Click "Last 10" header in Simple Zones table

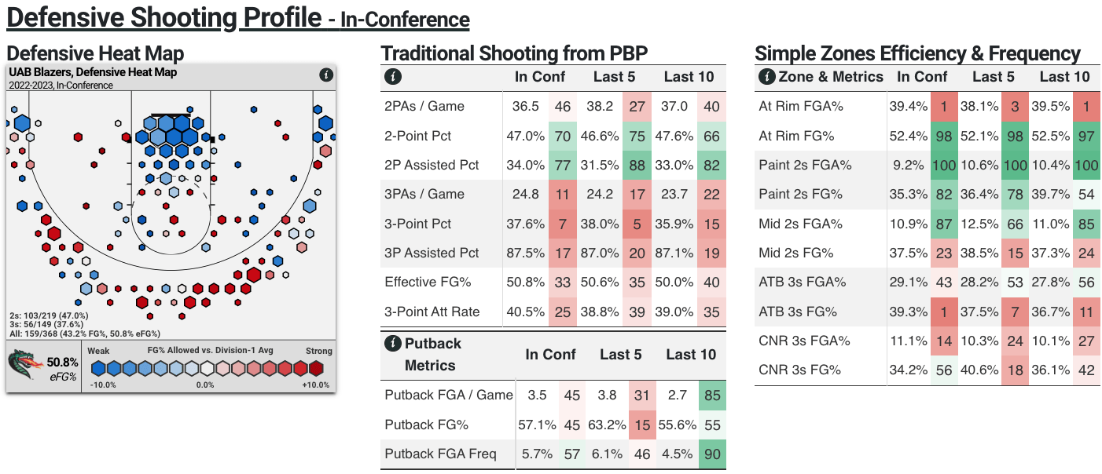[x=1064, y=77]
